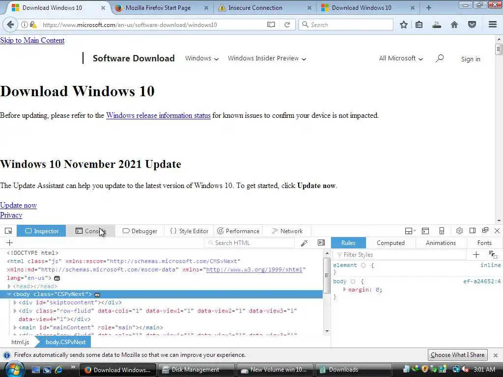Click the Update now link
Screen dimensions: 503x377
point(18,205)
